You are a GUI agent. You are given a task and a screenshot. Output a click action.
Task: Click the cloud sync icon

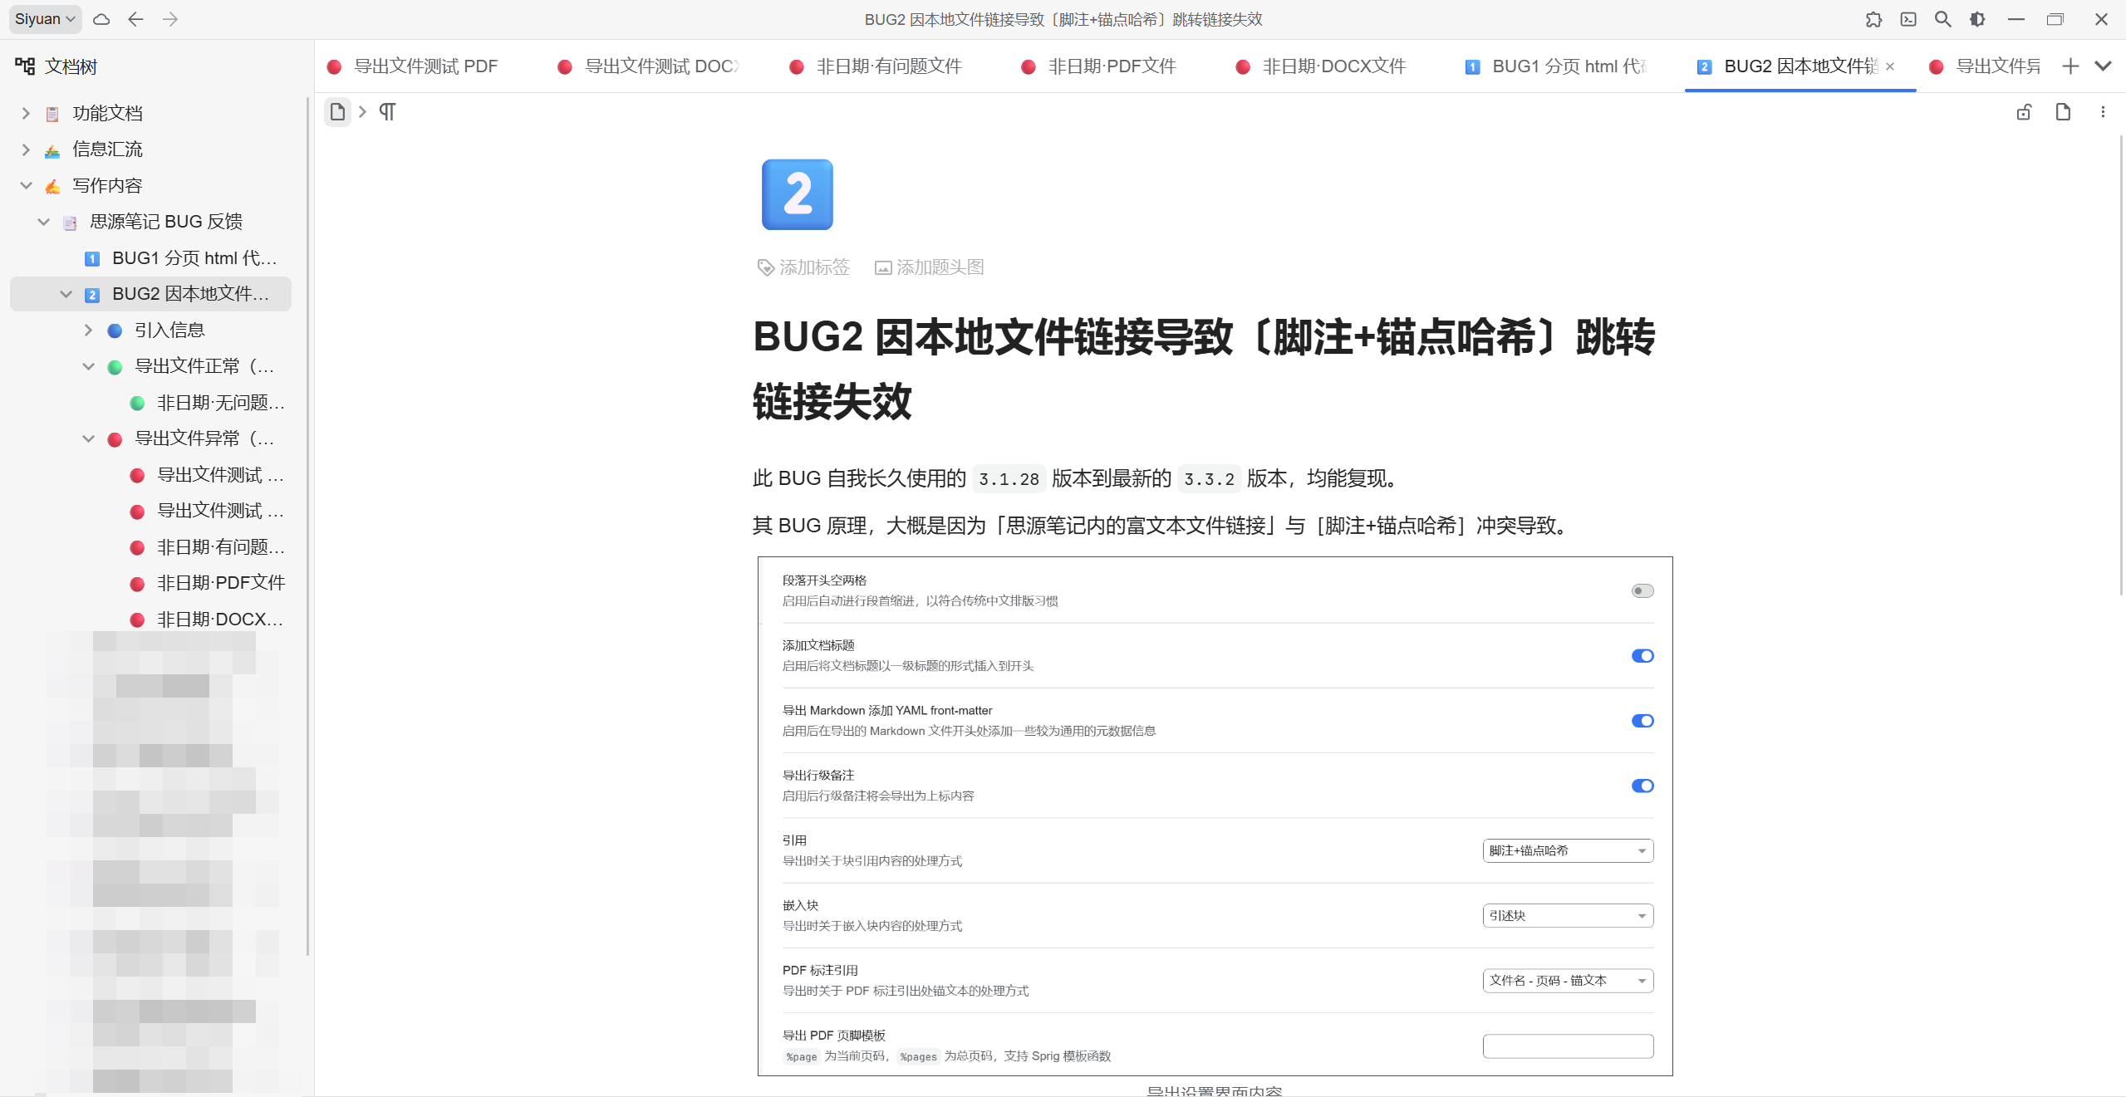coord(101,19)
